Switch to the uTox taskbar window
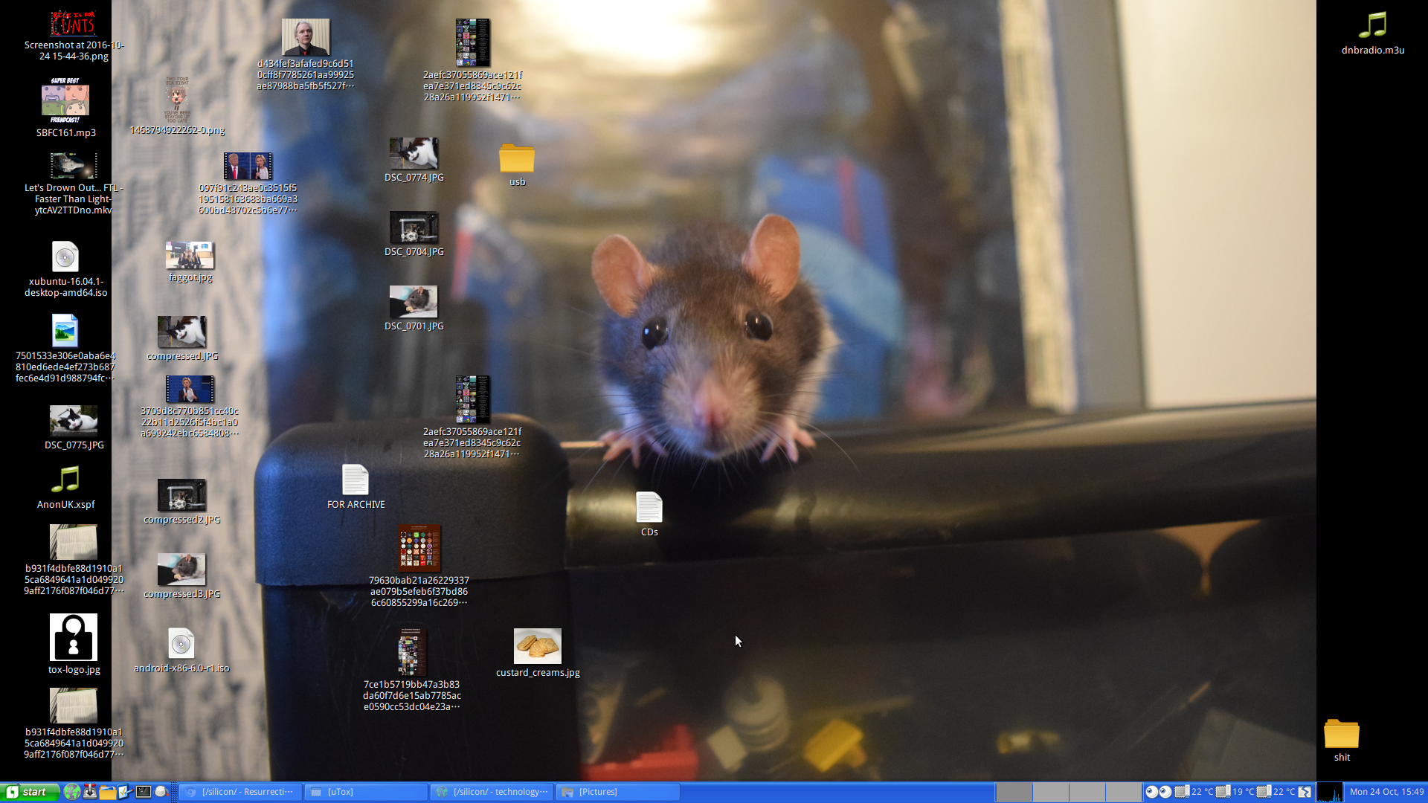Screen dimensions: 1428x803 (x=366, y=792)
